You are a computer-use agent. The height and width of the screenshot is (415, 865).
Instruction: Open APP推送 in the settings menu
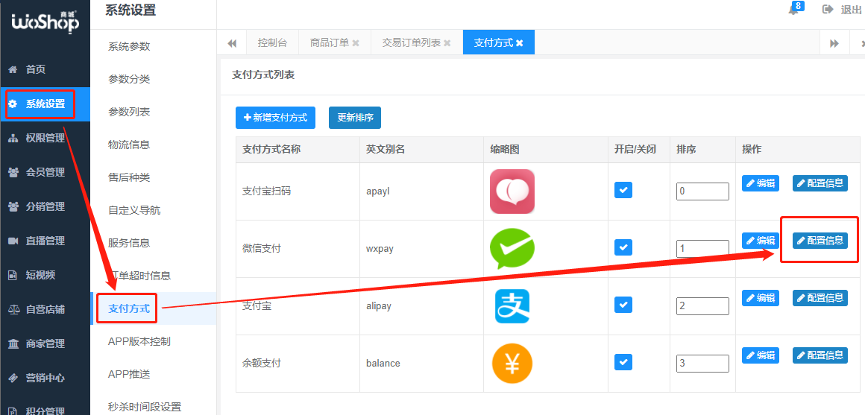(x=129, y=375)
